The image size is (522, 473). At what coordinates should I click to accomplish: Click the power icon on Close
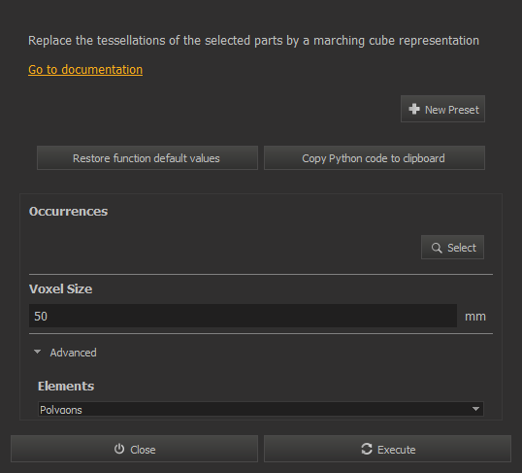(119, 449)
